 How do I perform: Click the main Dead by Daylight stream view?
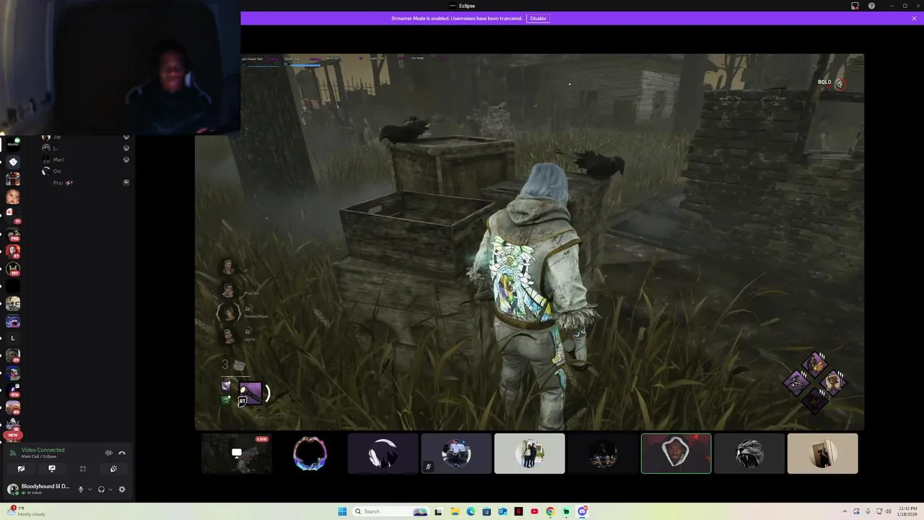click(x=529, y=242)
